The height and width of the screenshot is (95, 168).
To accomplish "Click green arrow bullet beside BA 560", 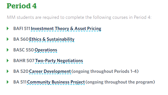I will 8,39.
